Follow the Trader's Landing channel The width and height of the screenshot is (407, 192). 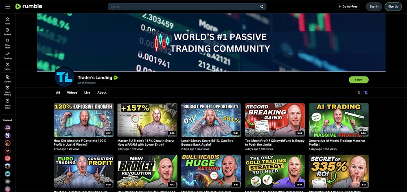click(x=359, y=80)
